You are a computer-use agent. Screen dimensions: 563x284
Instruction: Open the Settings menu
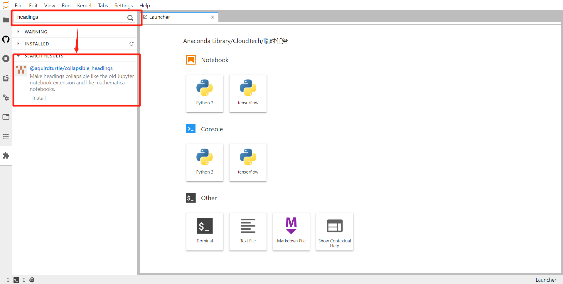click(x=124, y=6)
